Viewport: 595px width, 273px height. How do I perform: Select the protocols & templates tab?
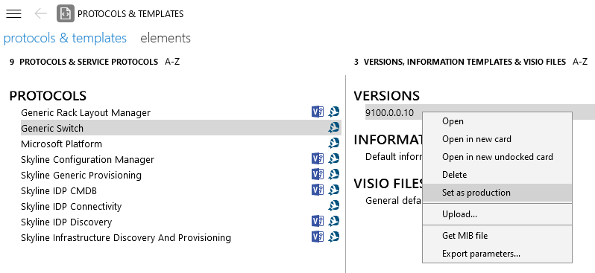pyautogui.click(x=65, y=38)
